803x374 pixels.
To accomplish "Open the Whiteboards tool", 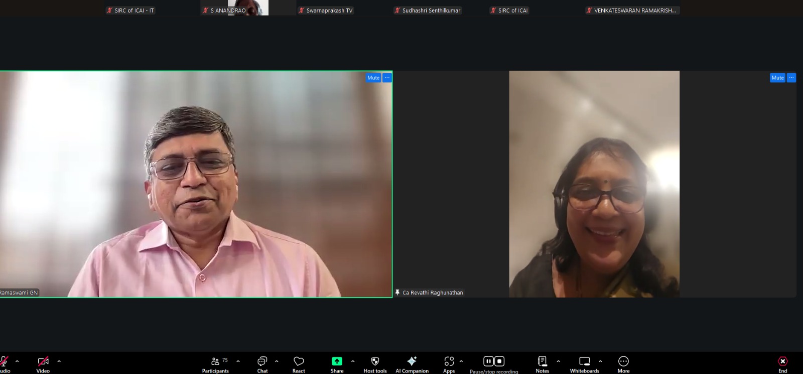I will (584, 363).
